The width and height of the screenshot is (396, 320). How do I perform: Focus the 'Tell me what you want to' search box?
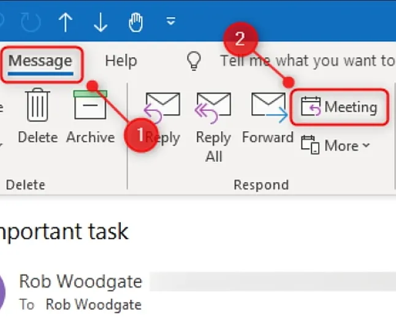(308, 61)
